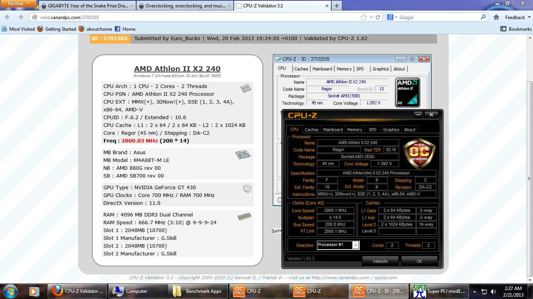
Task: Open the Home Facebook bookmark
Action: [x=125, y=29]
